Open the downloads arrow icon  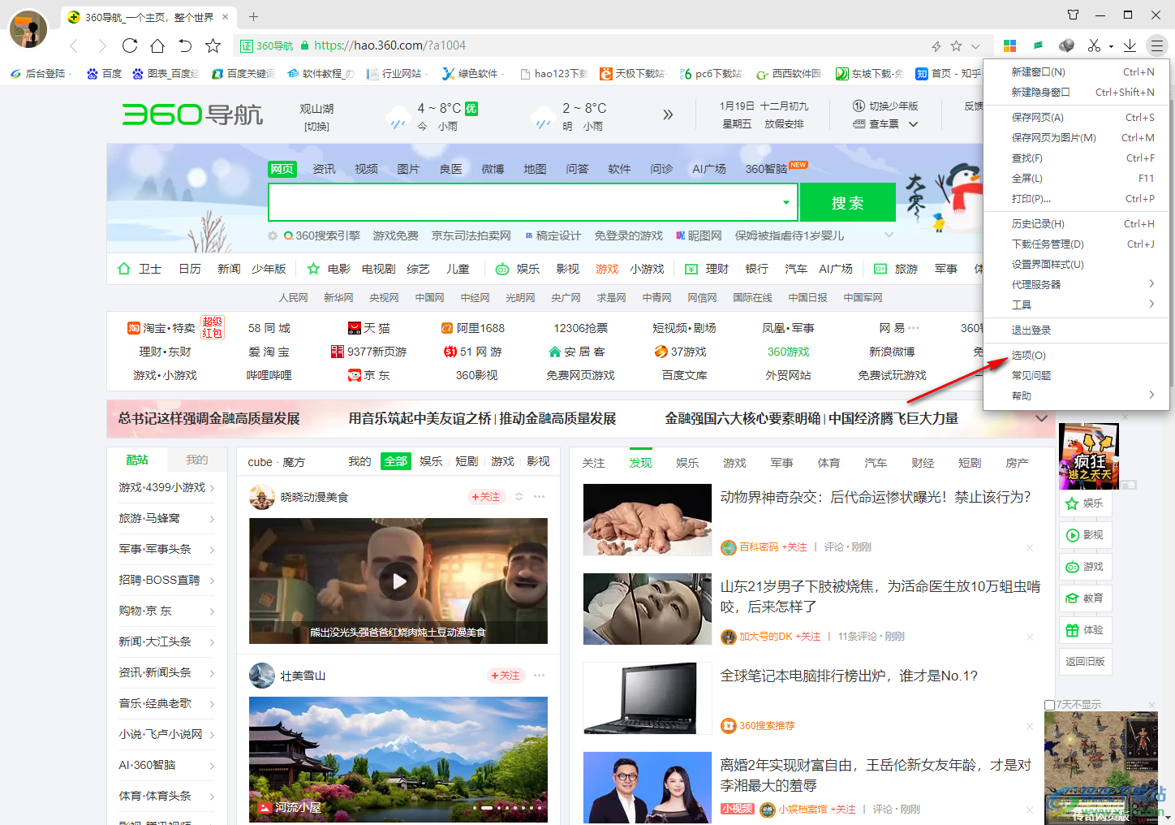pyautogui.click(x=1130, y=45)
